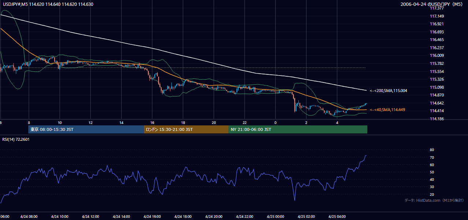Screen dimensions: 468x220
Task: Click price axis value 116.921
Action: [437, 24]
